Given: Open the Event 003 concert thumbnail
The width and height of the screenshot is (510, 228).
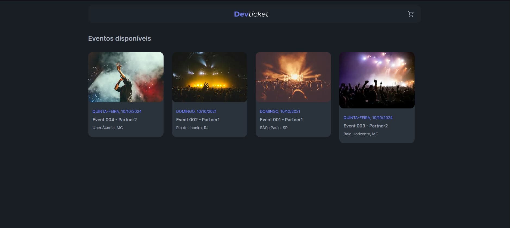Looking at the screenshot, I should pos(377,80).
